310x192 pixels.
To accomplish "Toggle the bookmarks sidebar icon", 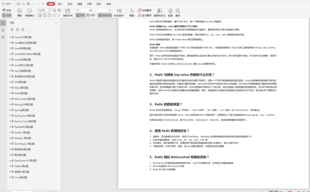I will click(x=3, y=23).
